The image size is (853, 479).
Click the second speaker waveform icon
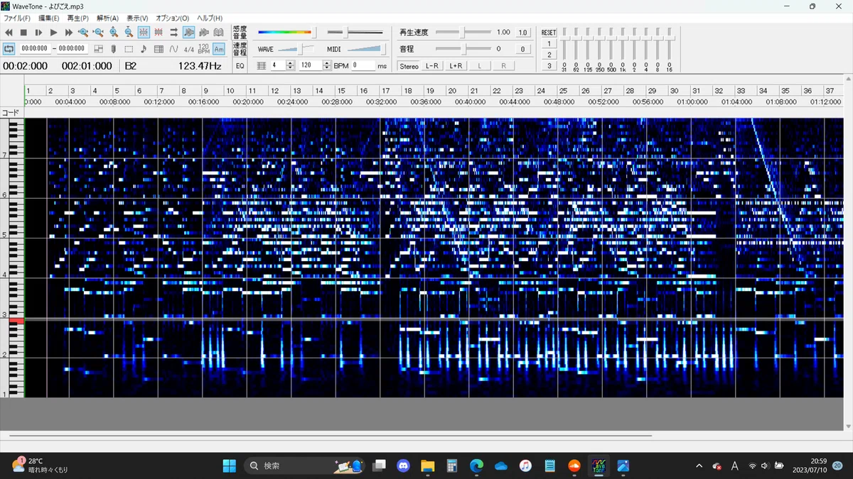tap(203, 33)
